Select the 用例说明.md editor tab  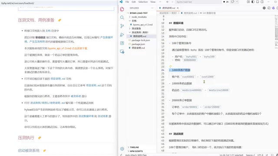169,8
